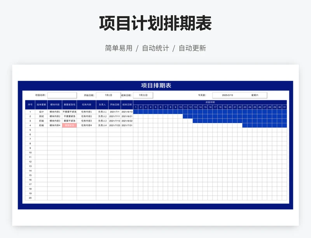
Task: Click the 设计 cell in row 1
Action: (x=41, y=112)
